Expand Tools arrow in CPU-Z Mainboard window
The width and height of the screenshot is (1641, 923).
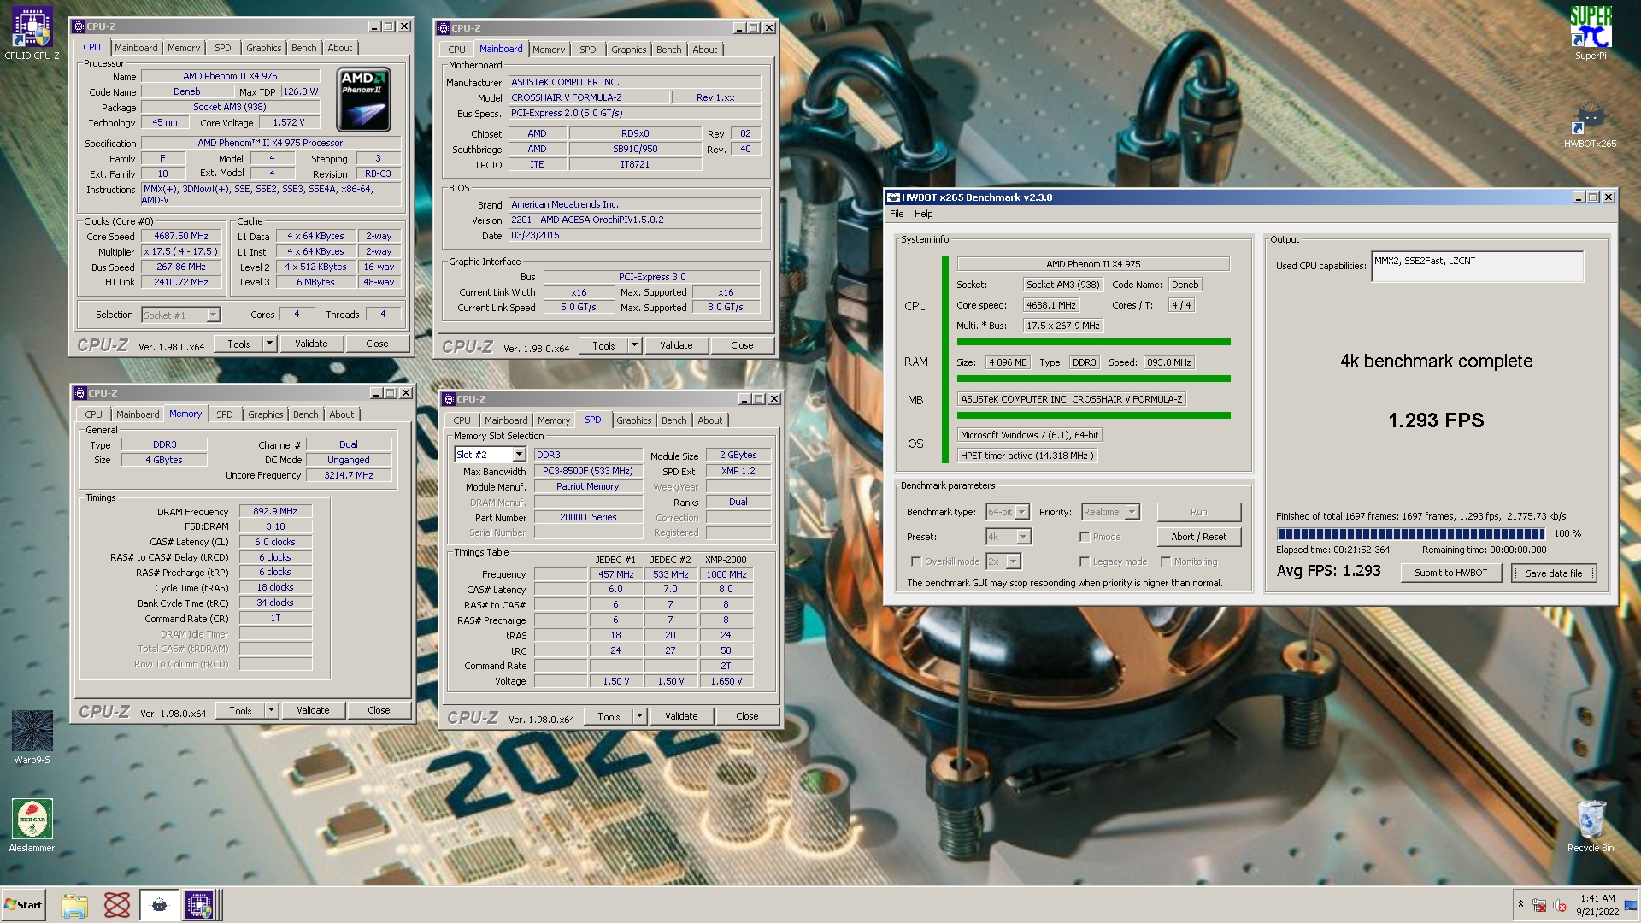tap(634, 345)
